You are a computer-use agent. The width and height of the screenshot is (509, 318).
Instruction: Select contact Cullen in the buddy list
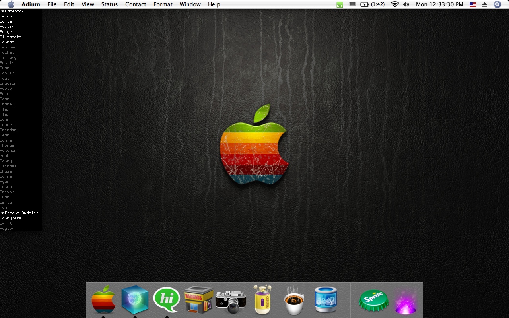click(7, 21)
